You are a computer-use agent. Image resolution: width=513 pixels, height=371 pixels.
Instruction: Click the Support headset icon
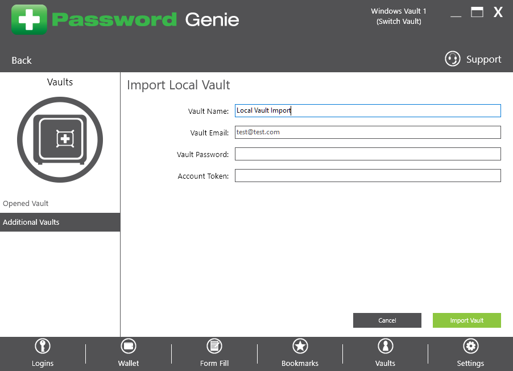453,59
